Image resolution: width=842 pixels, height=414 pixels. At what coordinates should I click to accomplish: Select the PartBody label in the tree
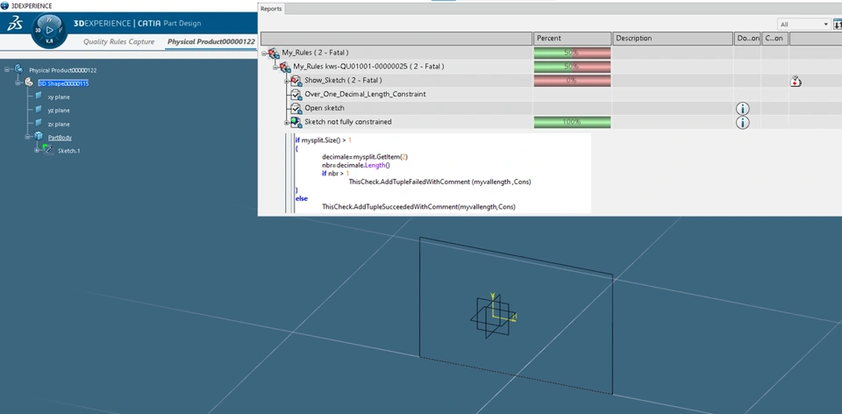tap(60, 138)
